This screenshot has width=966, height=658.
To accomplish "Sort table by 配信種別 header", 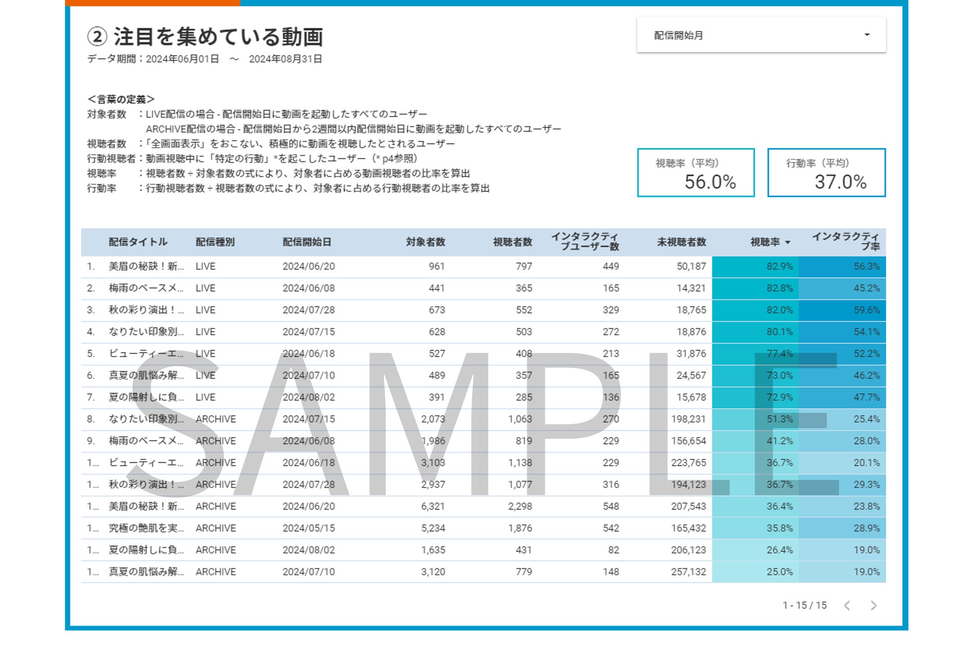I will [215, 242].
